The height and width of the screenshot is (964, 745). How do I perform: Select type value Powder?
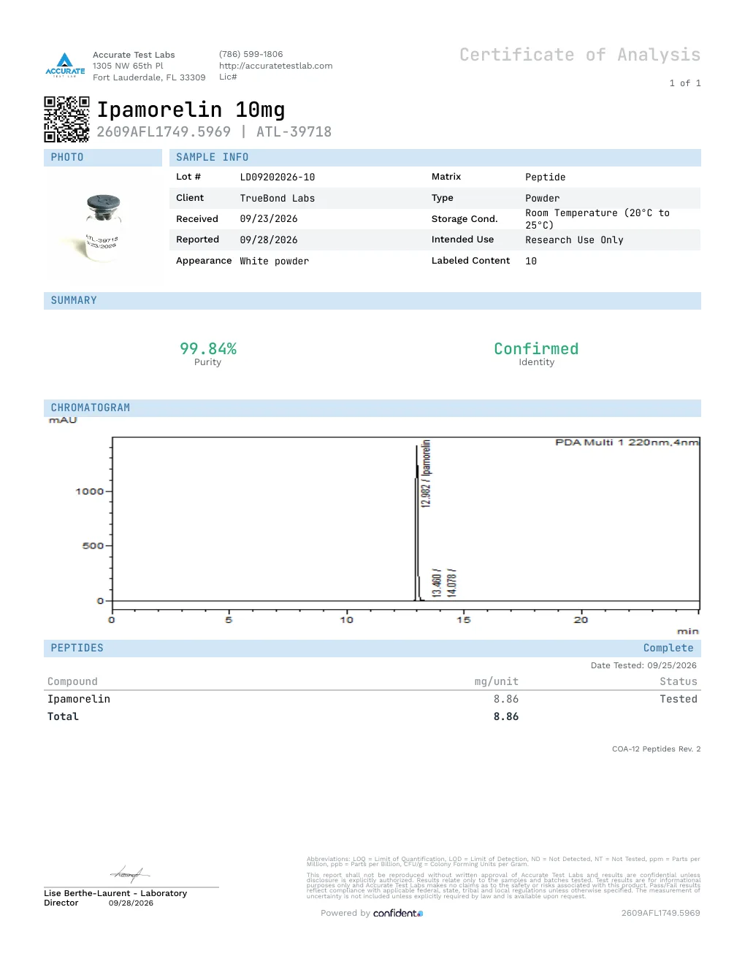(x=543, y=199)
